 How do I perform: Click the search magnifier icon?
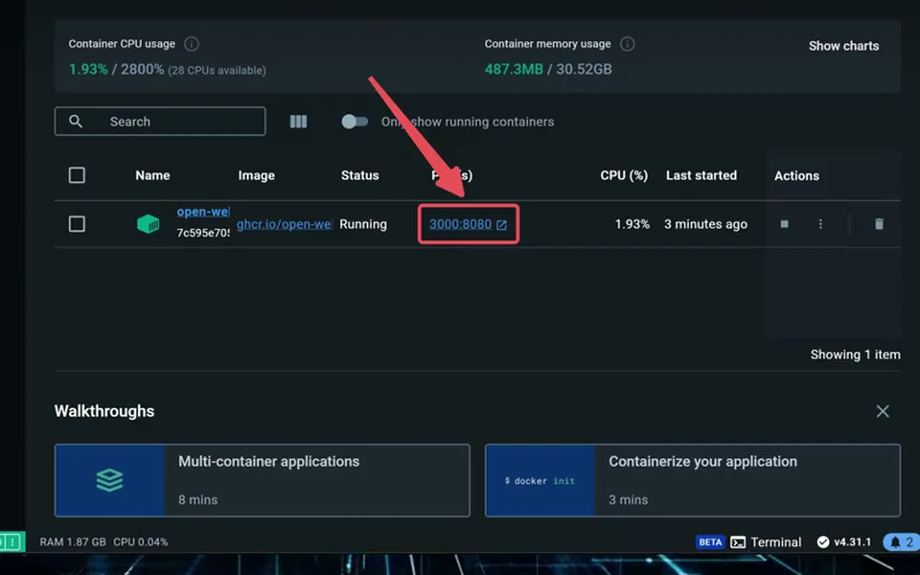tap(76, 122)
